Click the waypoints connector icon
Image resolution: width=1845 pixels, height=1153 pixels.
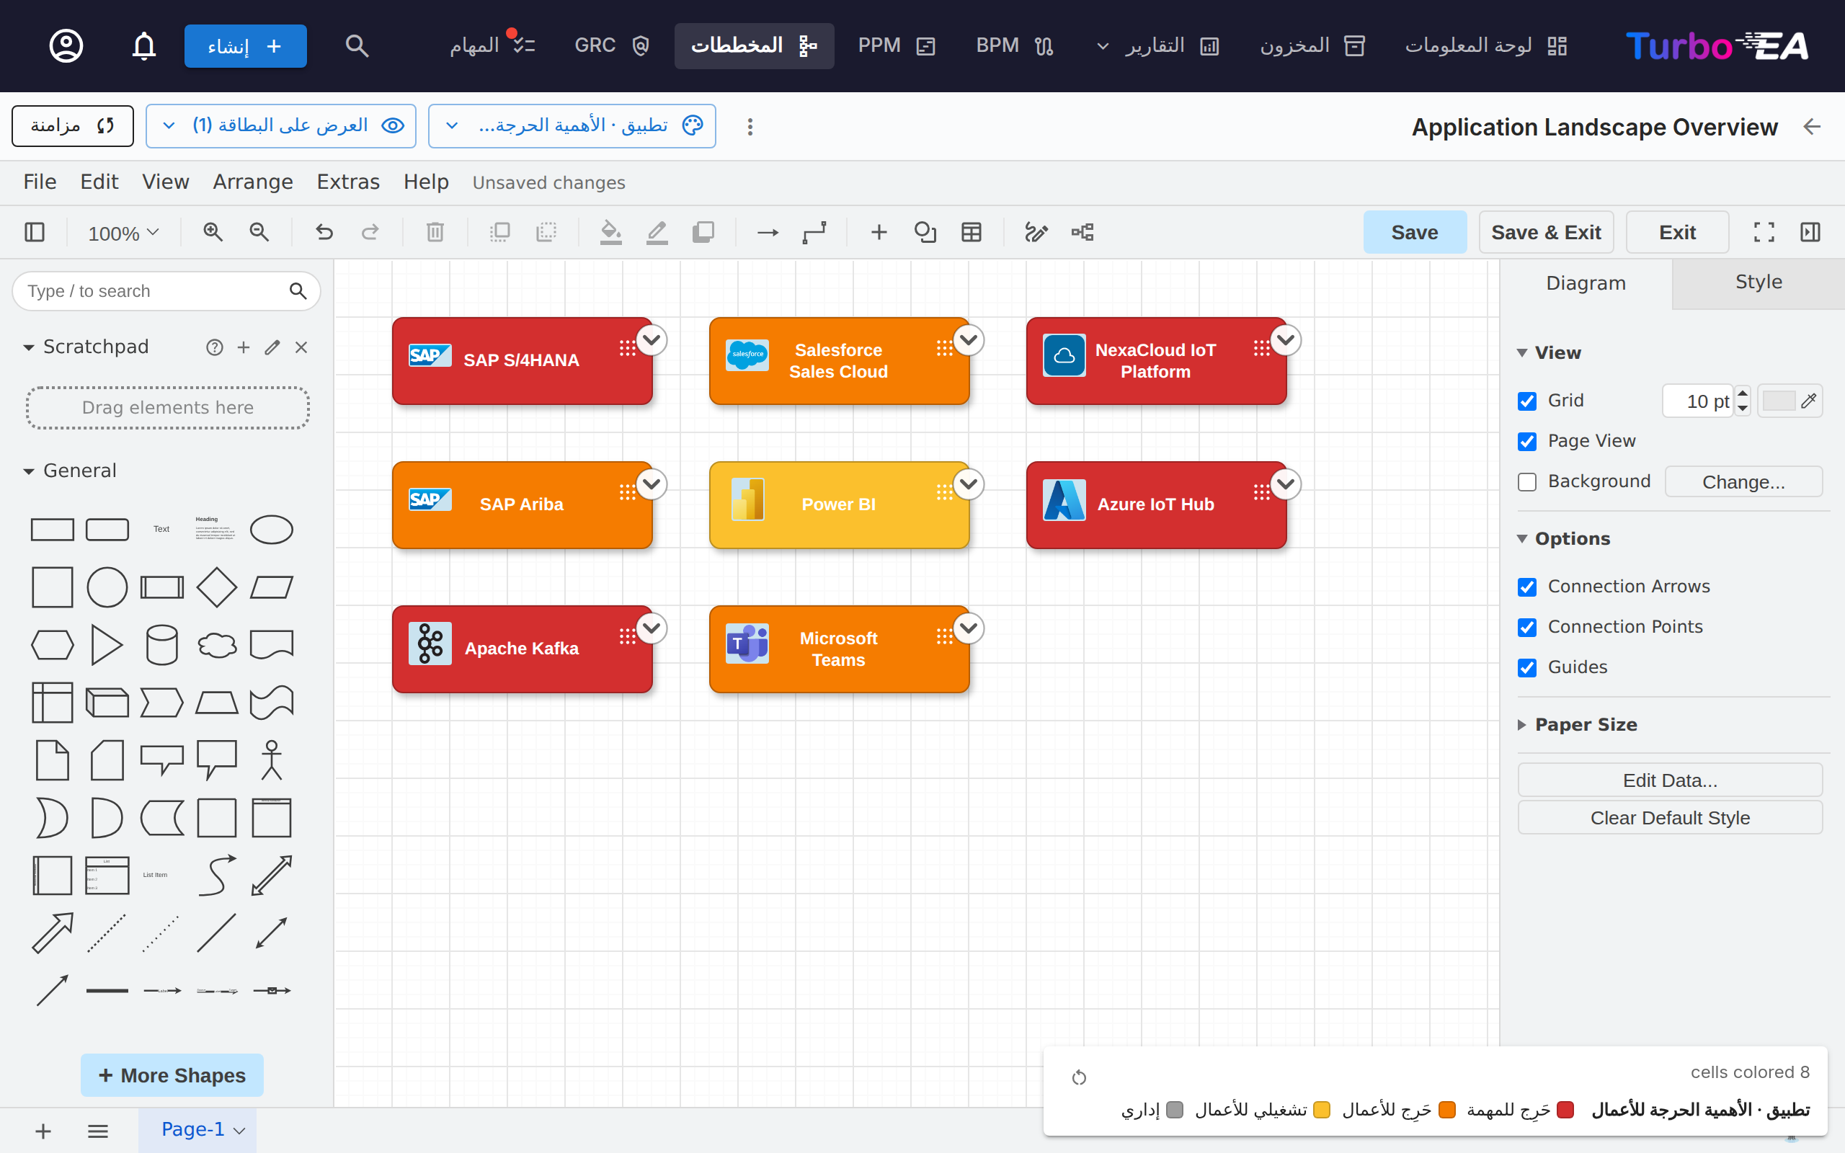pos(814,232)
